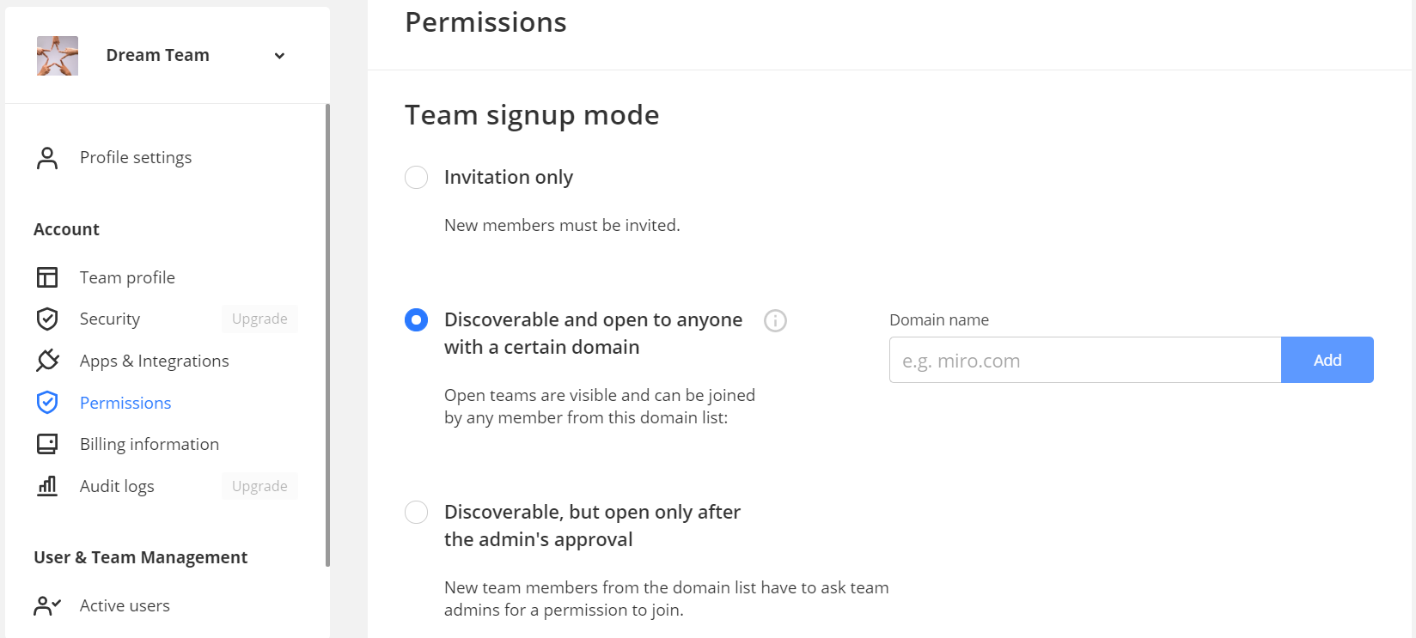
Task: Click the Dream Team avatar thumbnail
Action: [58, 56]
